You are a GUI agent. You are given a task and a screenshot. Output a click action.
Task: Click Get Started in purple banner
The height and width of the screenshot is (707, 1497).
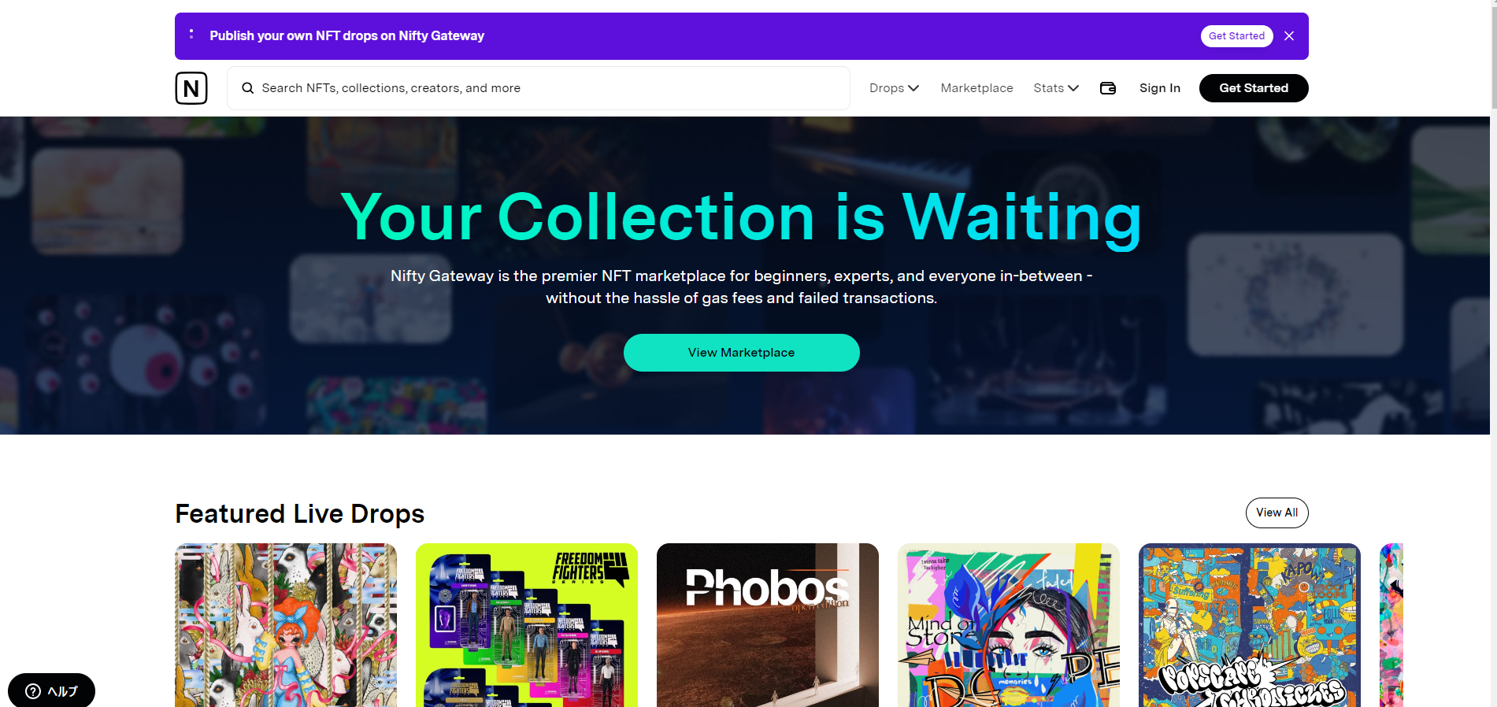pyautogui.click(x=1236, y=36)
